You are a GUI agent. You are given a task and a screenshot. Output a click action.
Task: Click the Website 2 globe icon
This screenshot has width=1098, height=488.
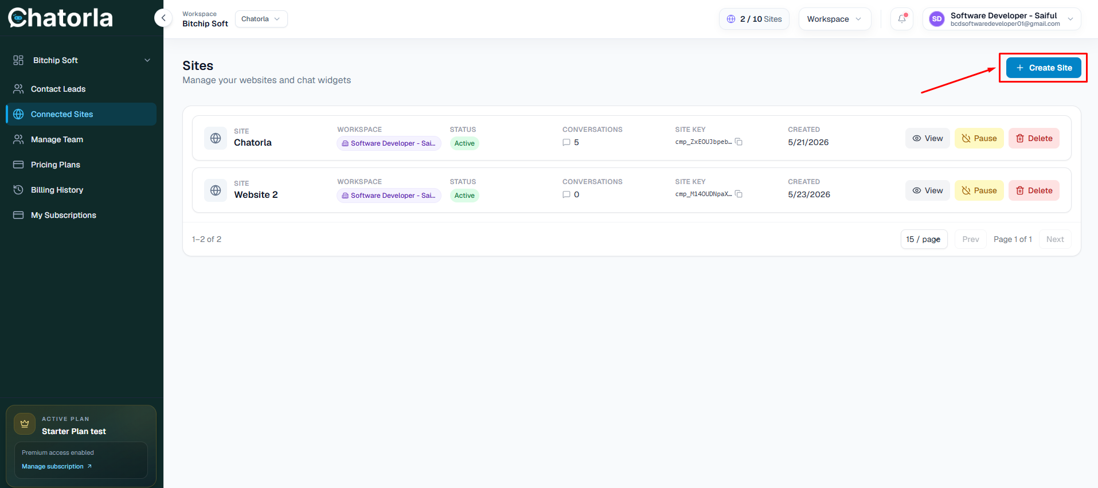point(216,190)
